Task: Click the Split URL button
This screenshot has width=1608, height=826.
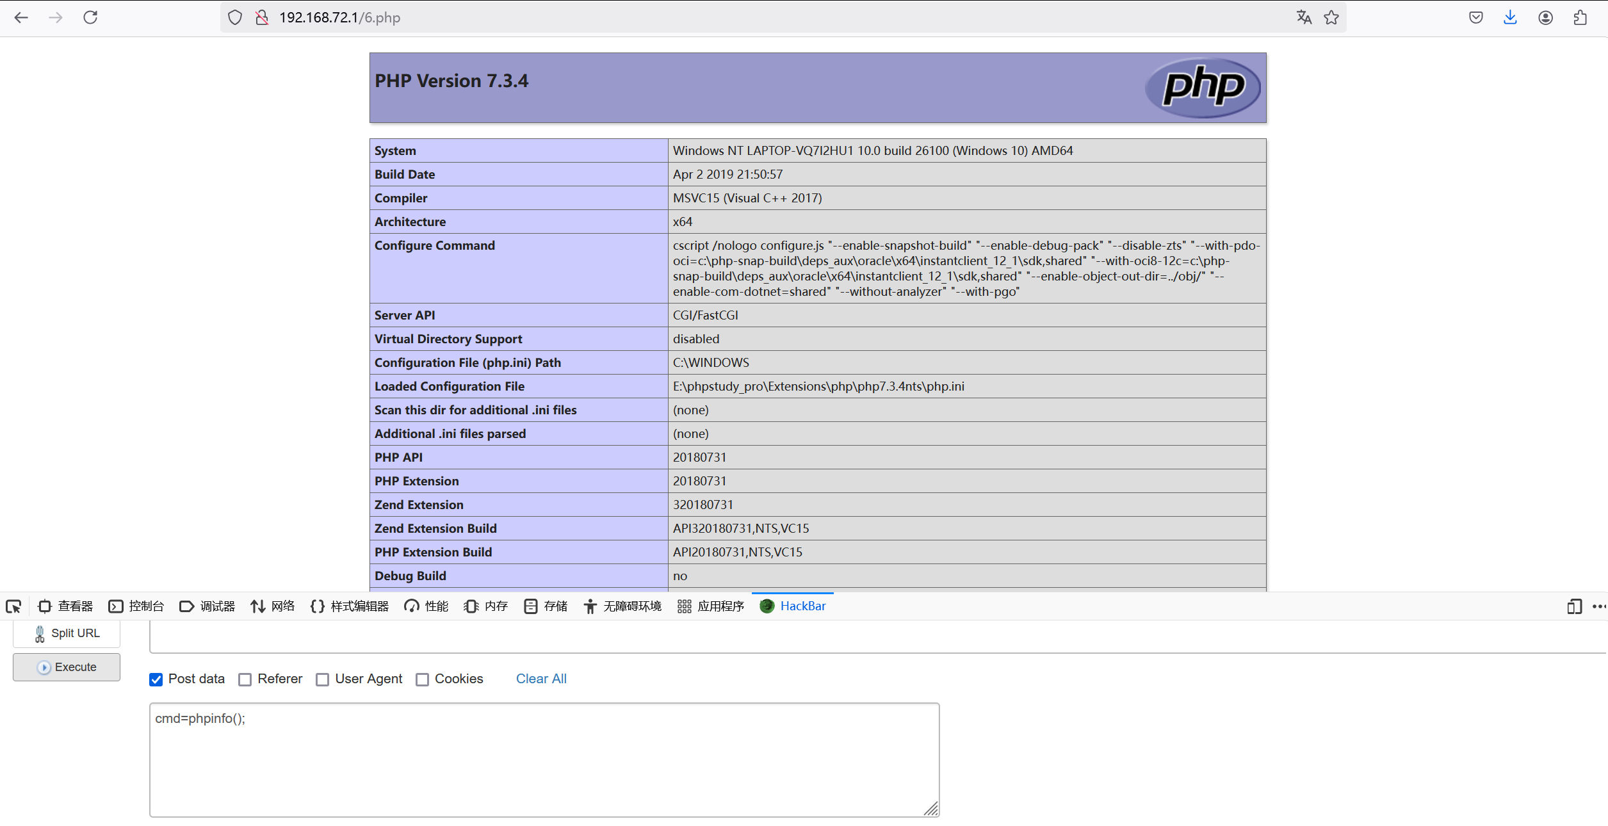Action: 67,633
